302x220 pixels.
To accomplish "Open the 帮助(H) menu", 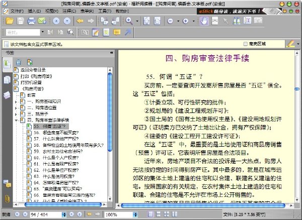I will 122,11.
